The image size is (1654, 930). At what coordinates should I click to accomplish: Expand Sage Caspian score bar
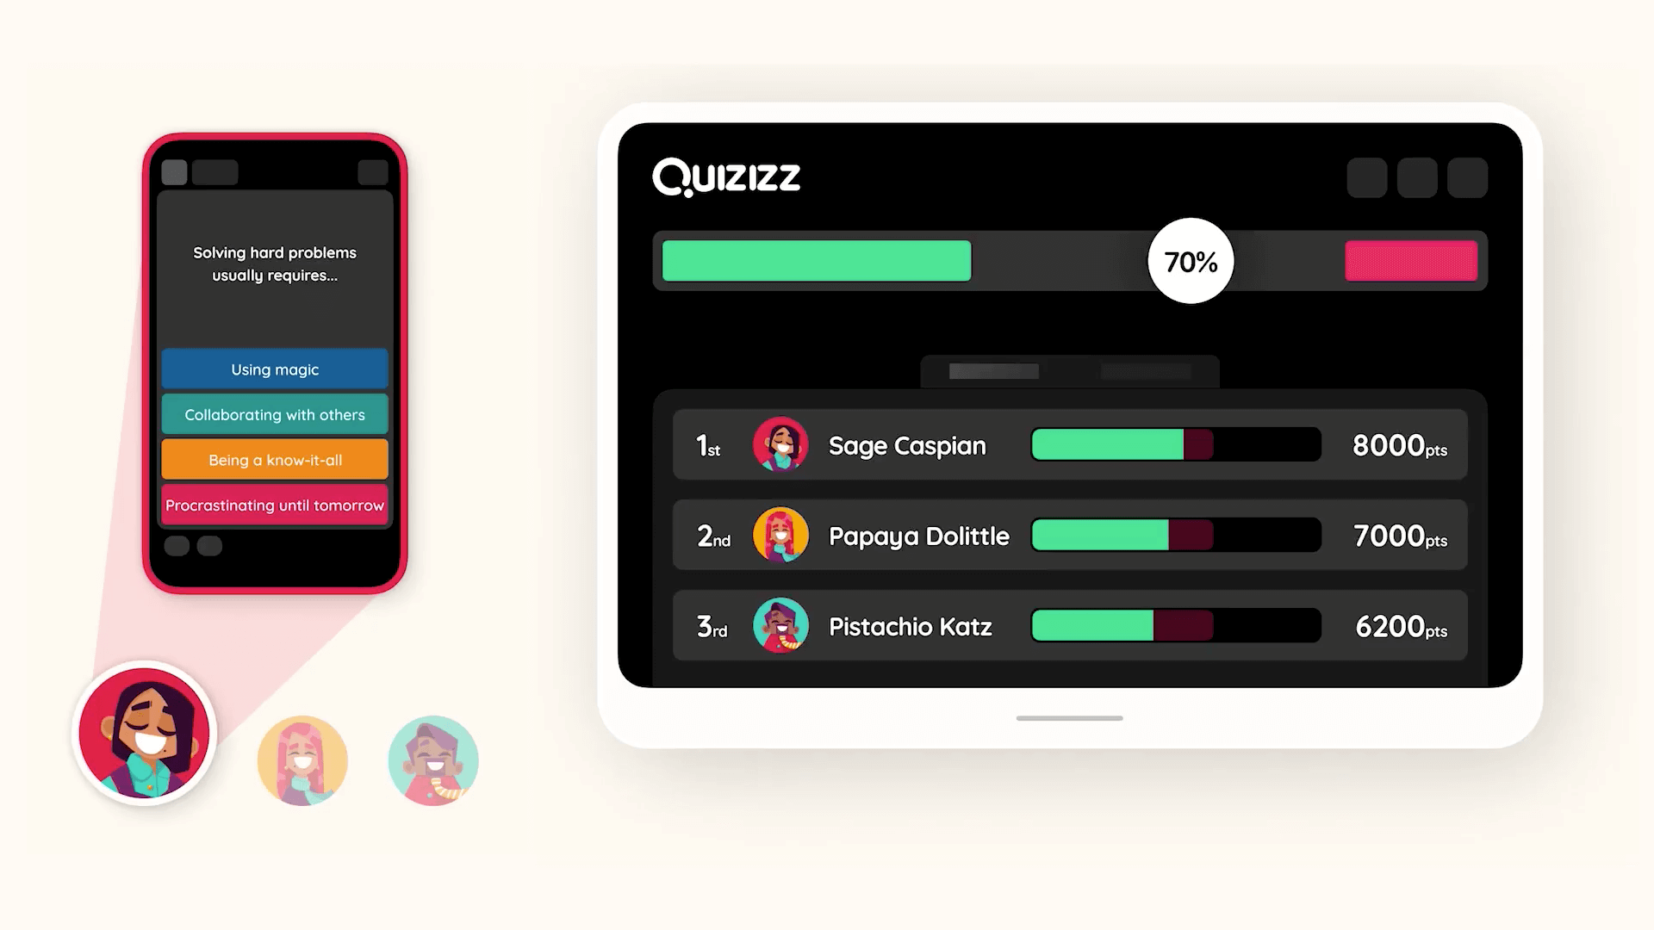[1176, 444]
